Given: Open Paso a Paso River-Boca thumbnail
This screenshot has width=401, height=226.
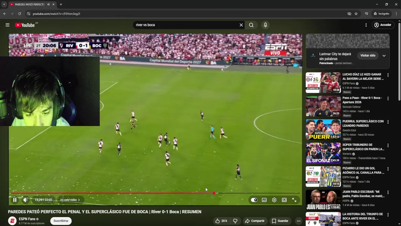Looking at the screenshot, I should click(x=323, y=106).
